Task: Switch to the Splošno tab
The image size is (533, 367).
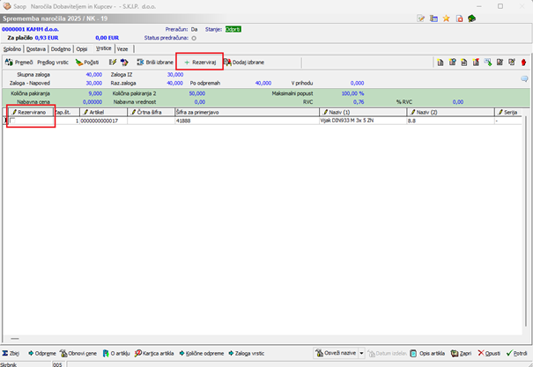Action: point(12,49)
